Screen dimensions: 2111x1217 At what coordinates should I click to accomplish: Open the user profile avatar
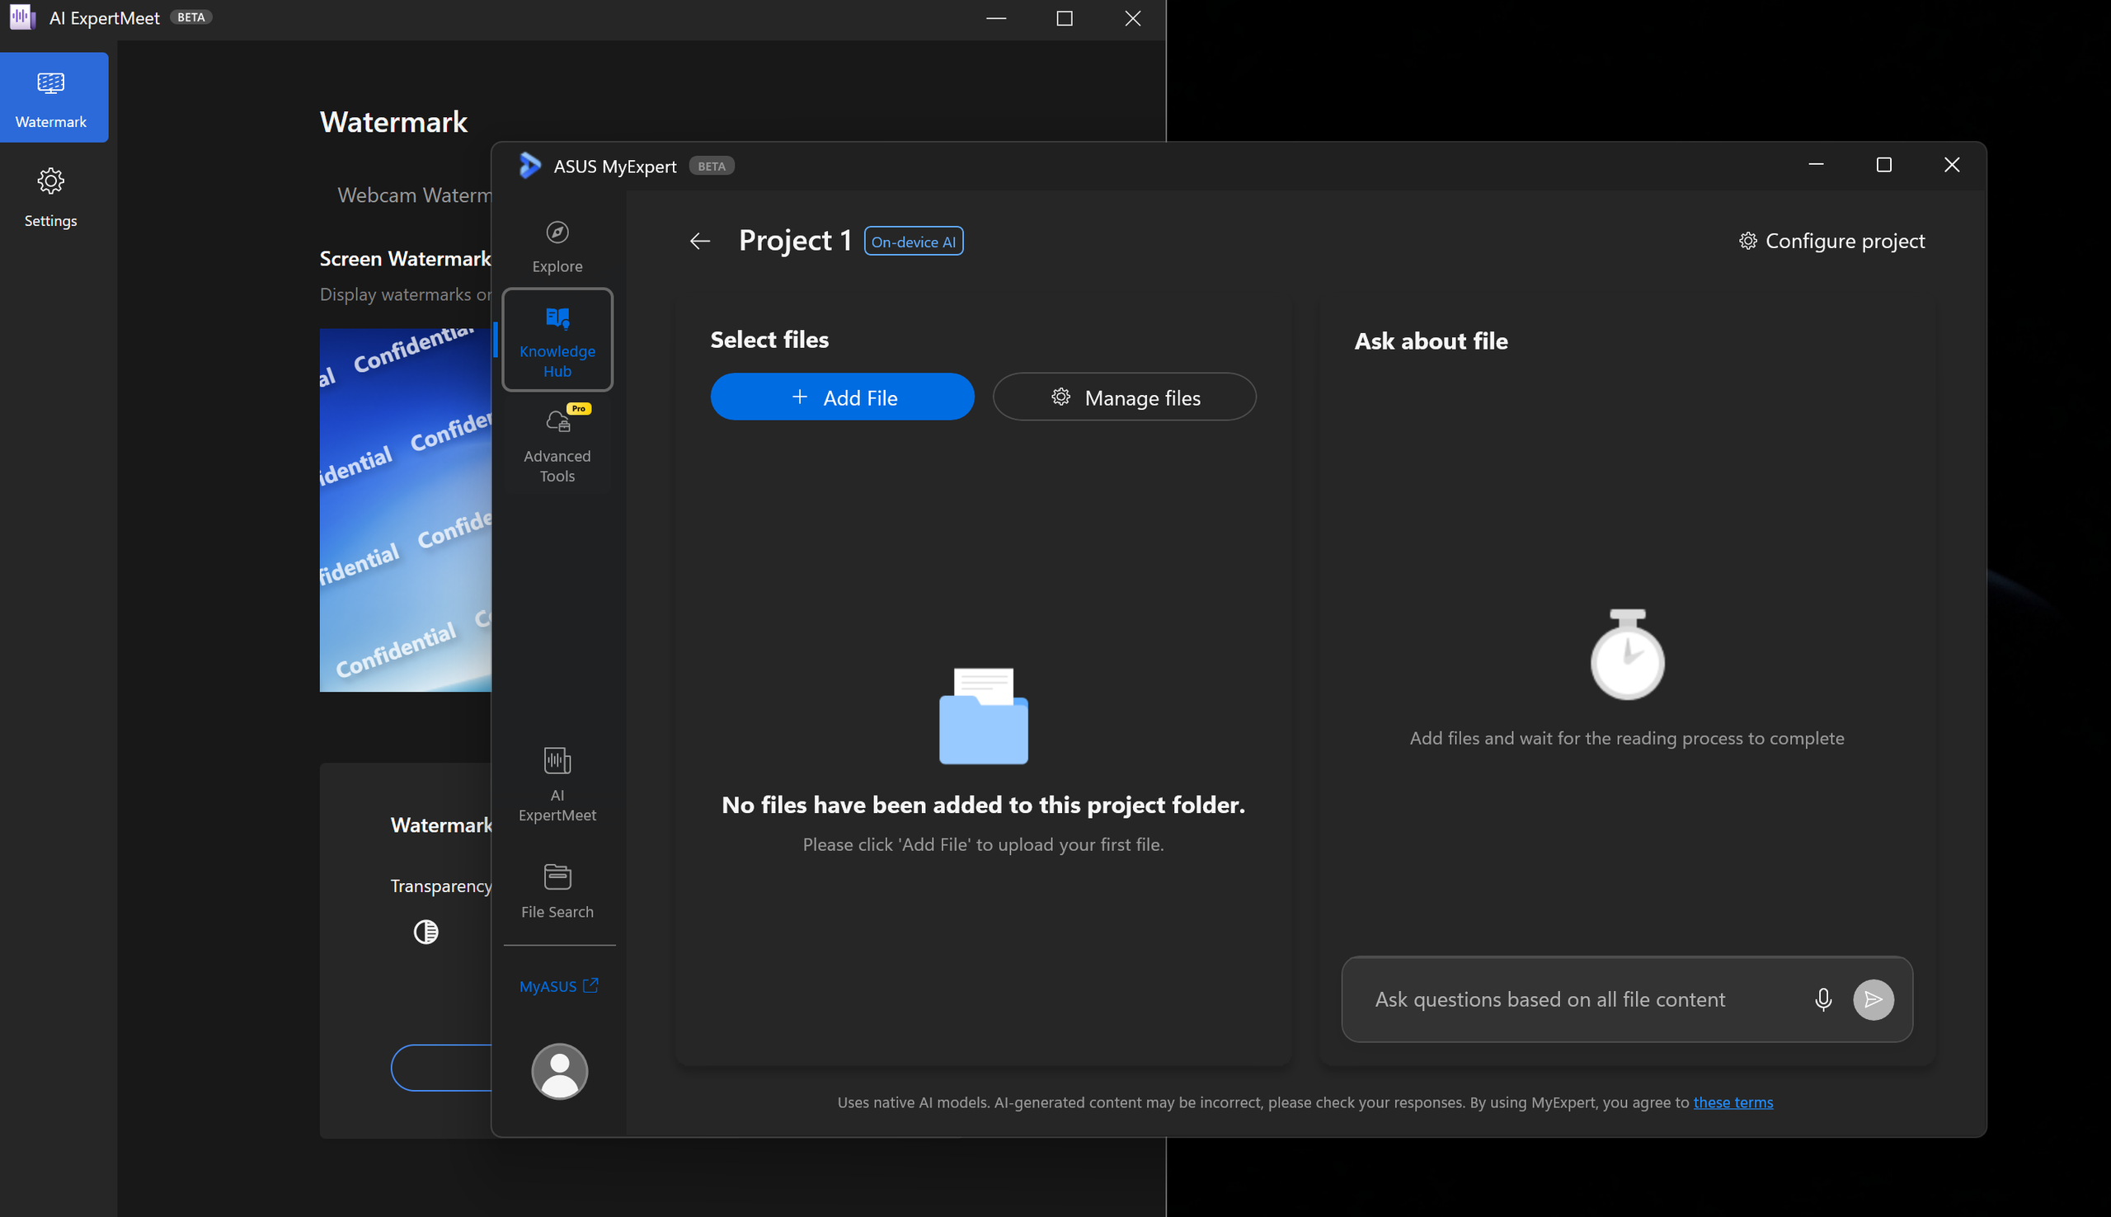[559, 1072]
